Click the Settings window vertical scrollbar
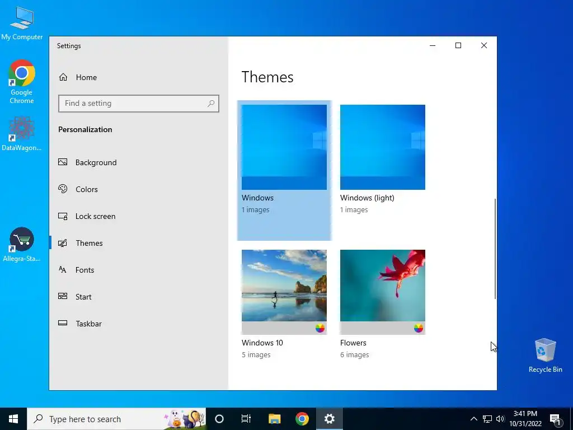 coord(495,249)
